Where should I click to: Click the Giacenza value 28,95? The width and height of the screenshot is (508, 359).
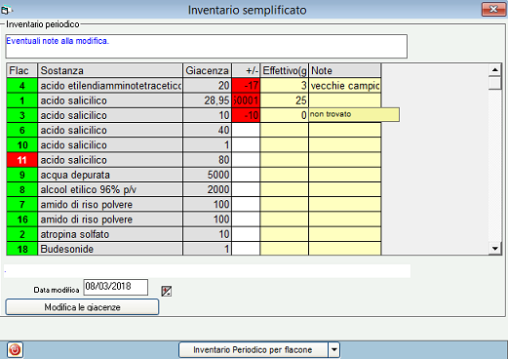pyautogui.click(x=207, y=100)
